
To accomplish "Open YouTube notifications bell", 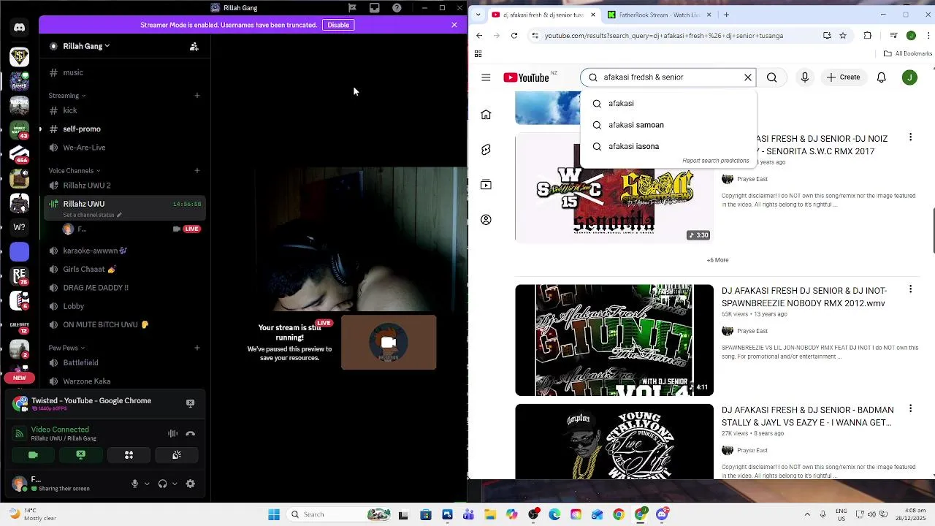I will [x=881, y=77].
